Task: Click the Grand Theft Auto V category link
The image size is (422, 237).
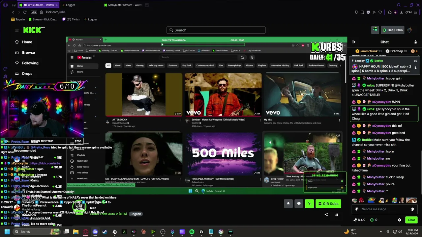Action: tap(108, 214)
